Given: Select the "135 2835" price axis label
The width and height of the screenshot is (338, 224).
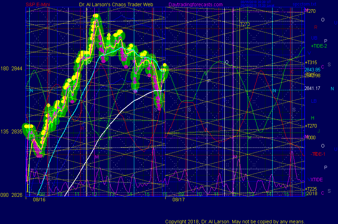Looking at the screenshot, I should point(11,132).
